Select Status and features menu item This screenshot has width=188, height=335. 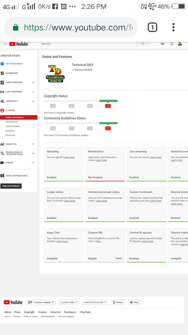point(19,118)
